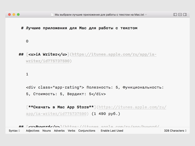The height and width of the screenshot is (146, 195).
Task: Click the <u>iA Writer</u> heading text
Action: tap(48, 54)
